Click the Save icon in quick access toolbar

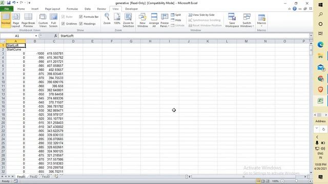9,3
